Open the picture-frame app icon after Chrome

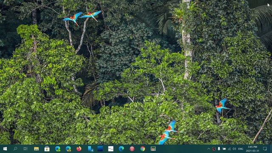(x=153, y=149)
